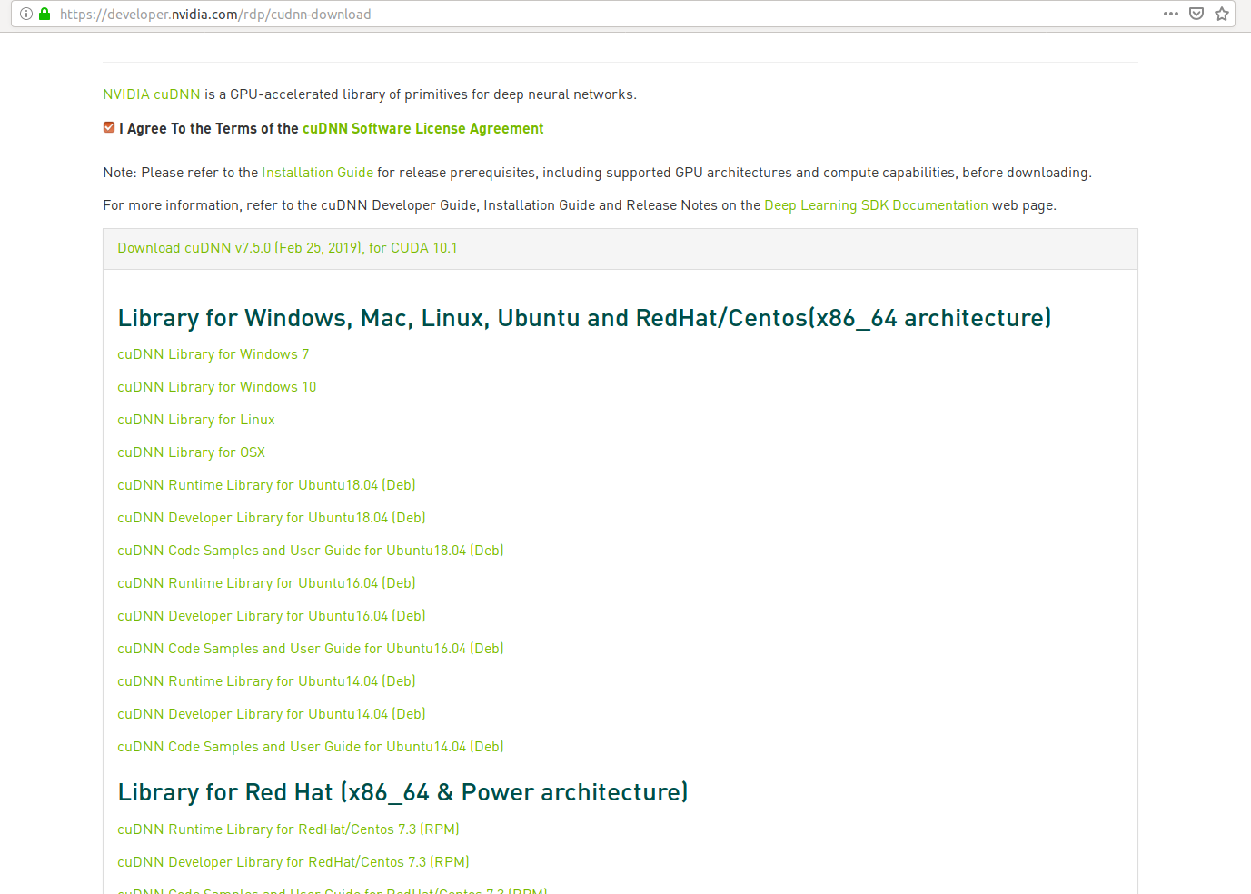Image resolution: width=1251 pixels, height=894 pixels.
Task: Uncheck the I Agree terms checkbox
Action: pyautogui.click(x=108, y=127)
